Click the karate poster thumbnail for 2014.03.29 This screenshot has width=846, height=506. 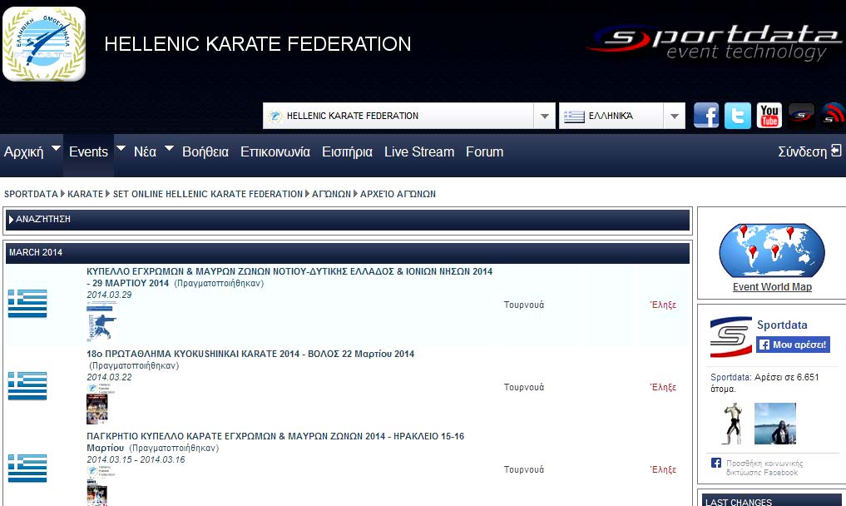point(101,320)
